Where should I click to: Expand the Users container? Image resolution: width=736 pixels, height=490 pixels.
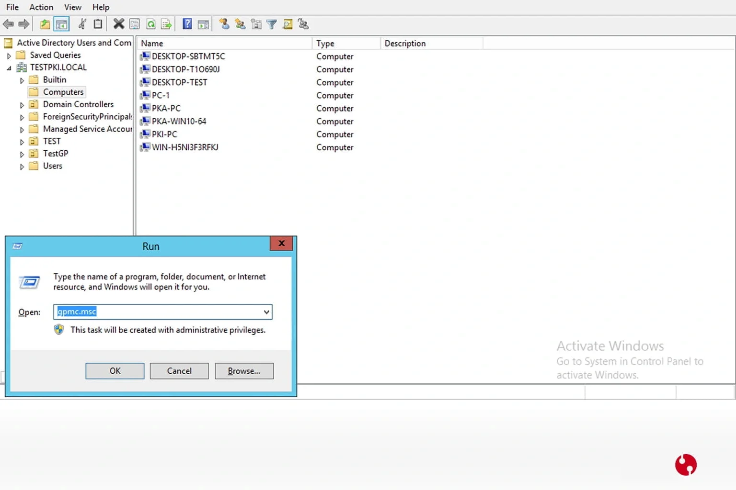click(x=22, y=167)
